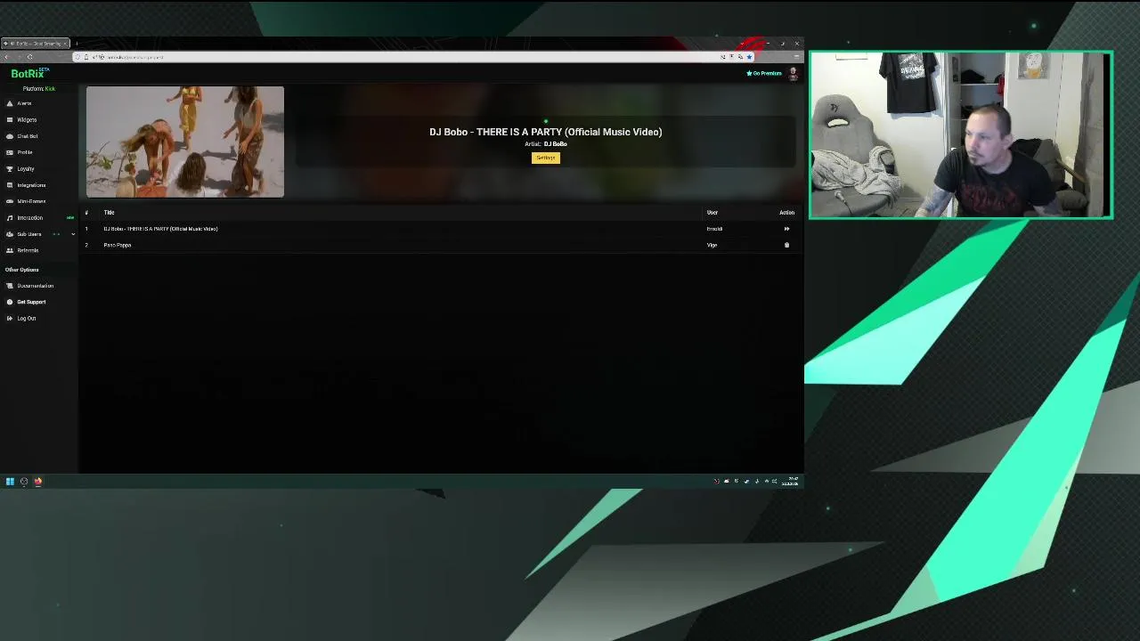Image resolution: width=1140 pixels, height=641 pixels.
Task: Click the music video thumbnail
Action: (185, 142)
